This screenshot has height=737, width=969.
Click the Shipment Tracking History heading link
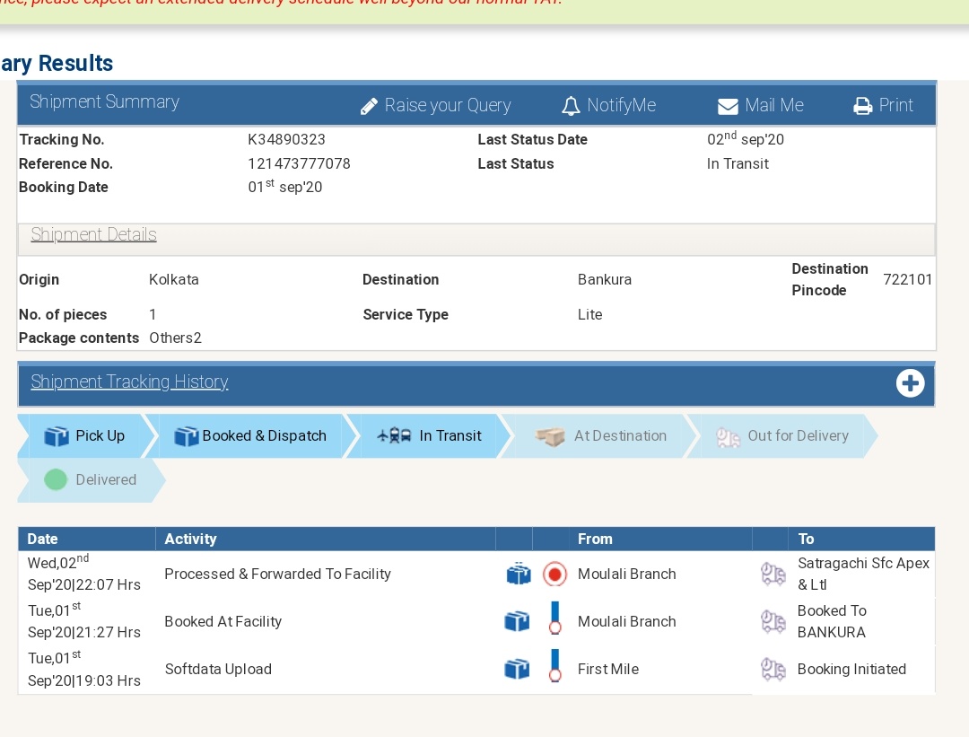130,382
